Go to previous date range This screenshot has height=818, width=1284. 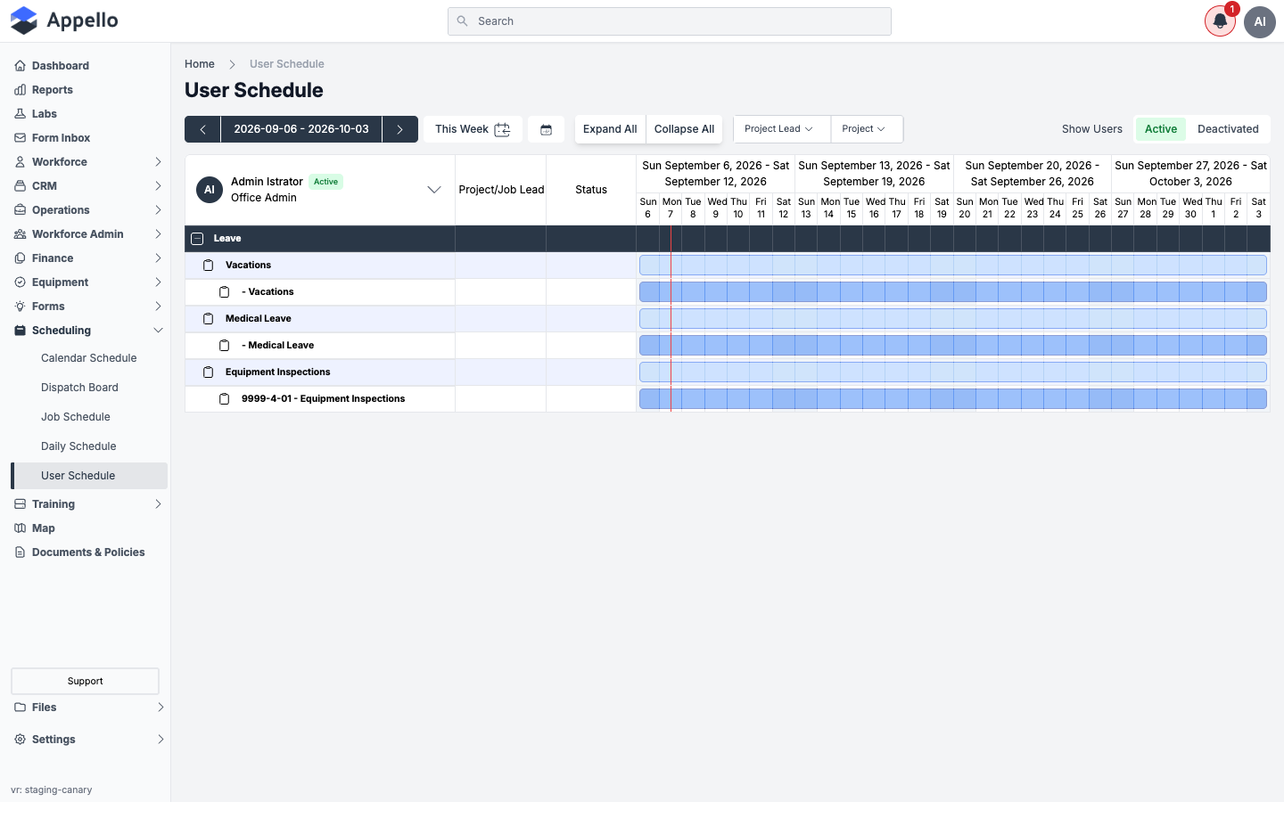pos(202,129)
